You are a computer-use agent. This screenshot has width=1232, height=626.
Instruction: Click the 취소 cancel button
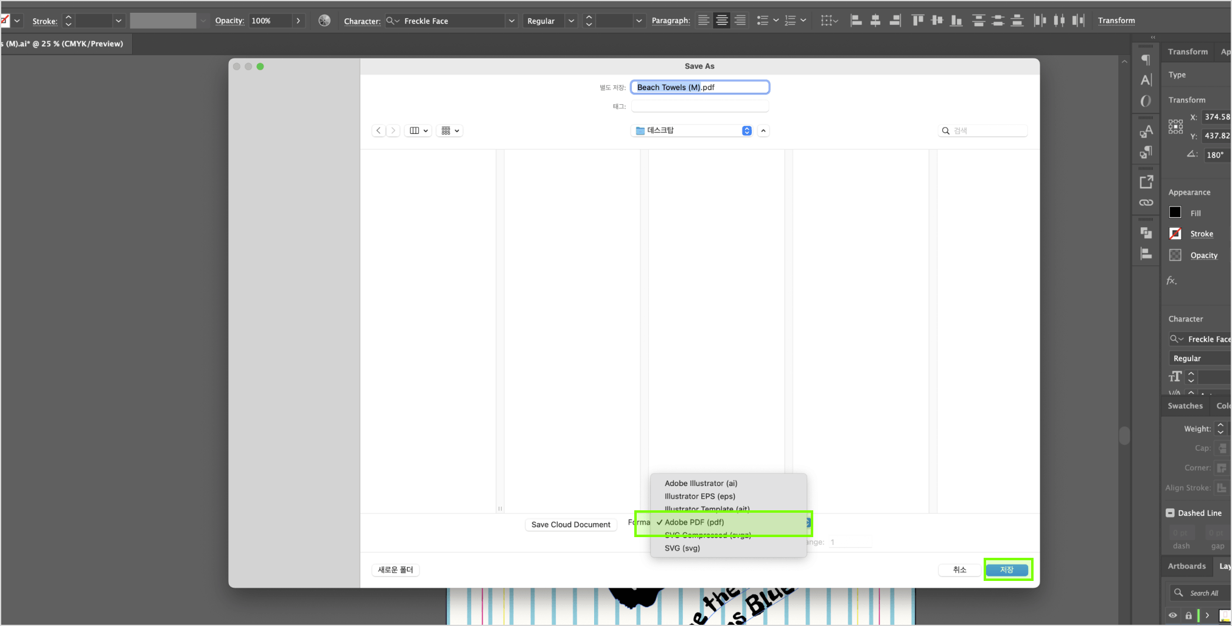coord(959,570)
